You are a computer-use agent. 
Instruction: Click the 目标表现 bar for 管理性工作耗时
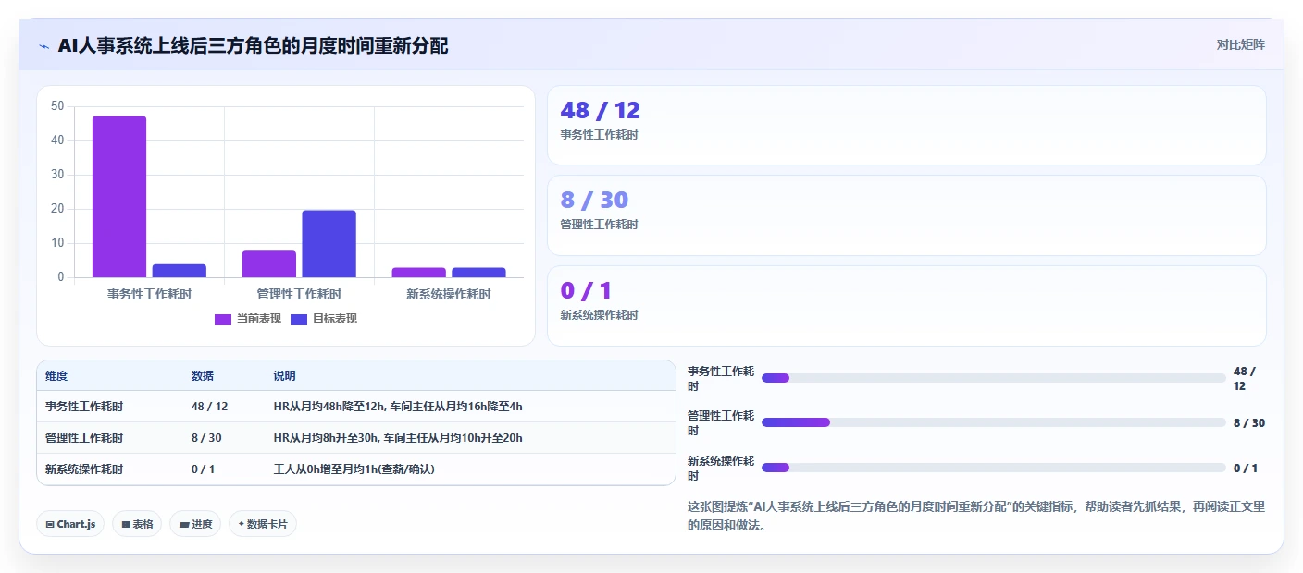pyautogui.click(x=329, y=244)
